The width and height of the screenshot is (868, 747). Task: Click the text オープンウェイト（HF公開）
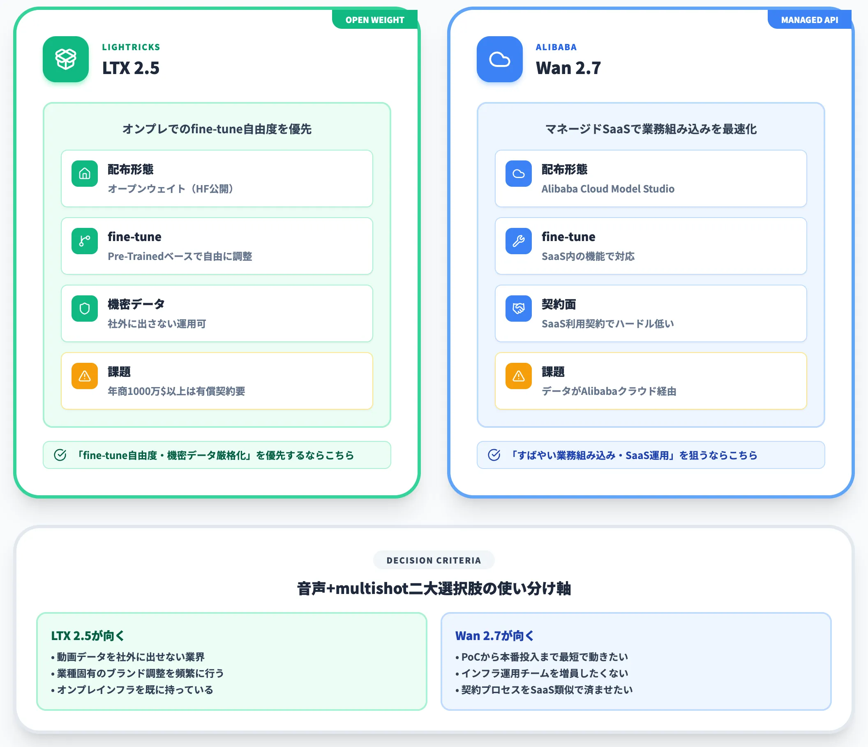(171, 189)
